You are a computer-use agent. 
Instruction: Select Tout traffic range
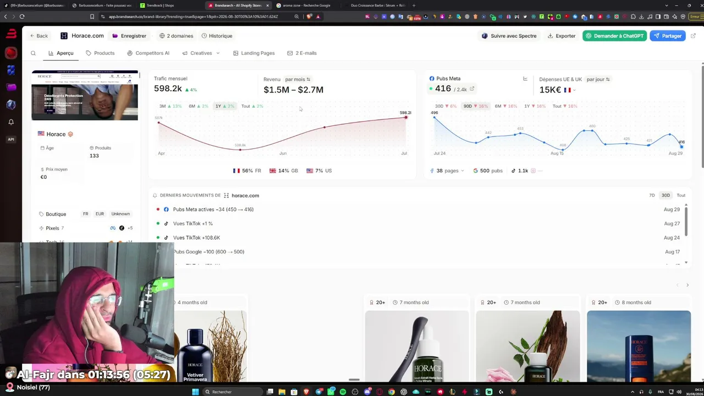pos(252,106)
